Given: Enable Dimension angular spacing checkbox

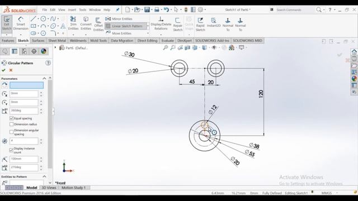Looking at the screenshot, I should coord(12,132).
